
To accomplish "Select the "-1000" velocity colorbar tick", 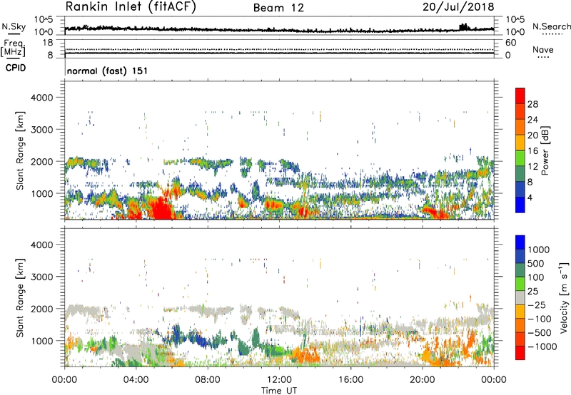I will click(542, 347).
